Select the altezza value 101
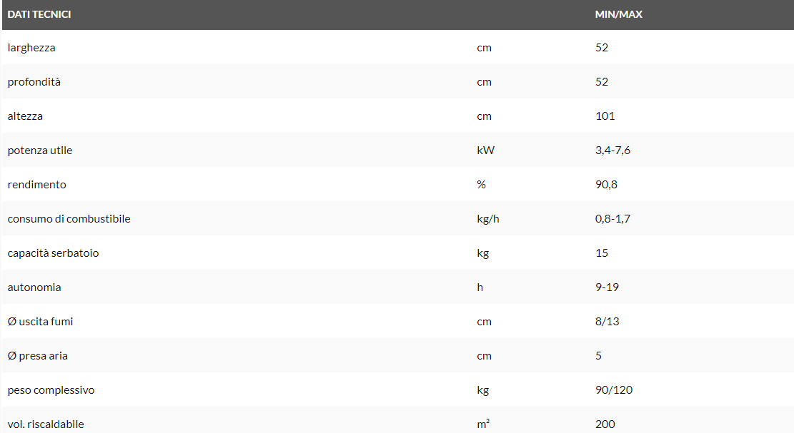The image size is (794, 433). [x=605, y=116]
